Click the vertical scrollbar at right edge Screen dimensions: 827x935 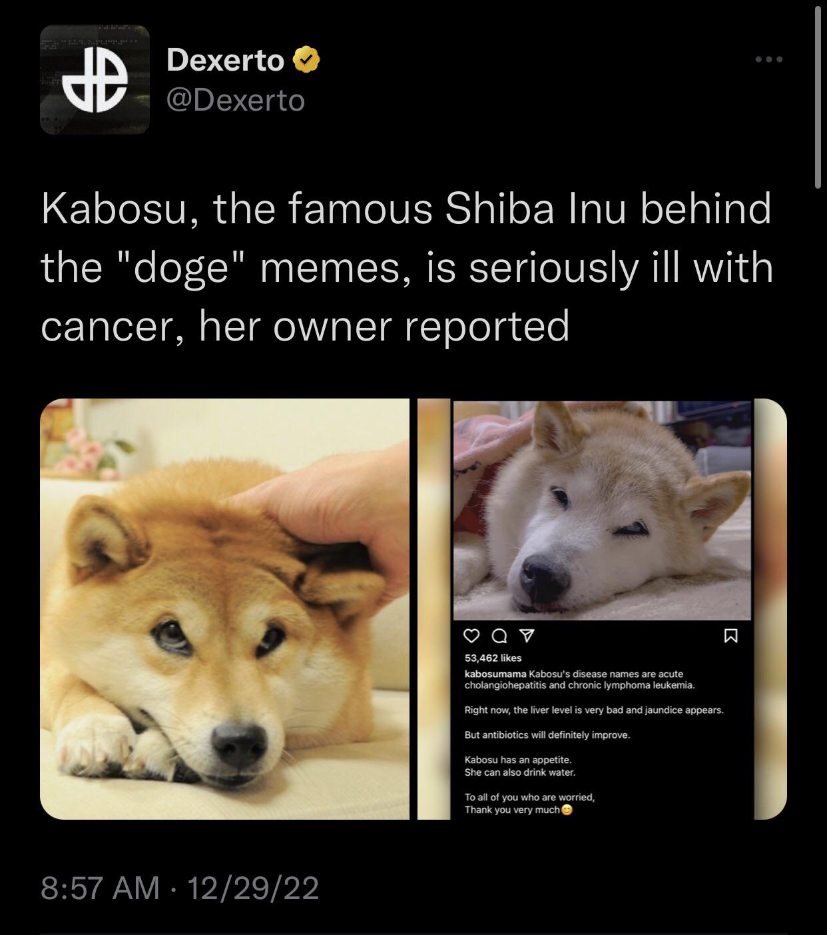pos(818,97)
